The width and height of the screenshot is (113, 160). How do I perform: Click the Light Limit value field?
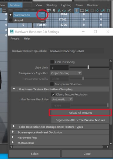pos(59,68)
